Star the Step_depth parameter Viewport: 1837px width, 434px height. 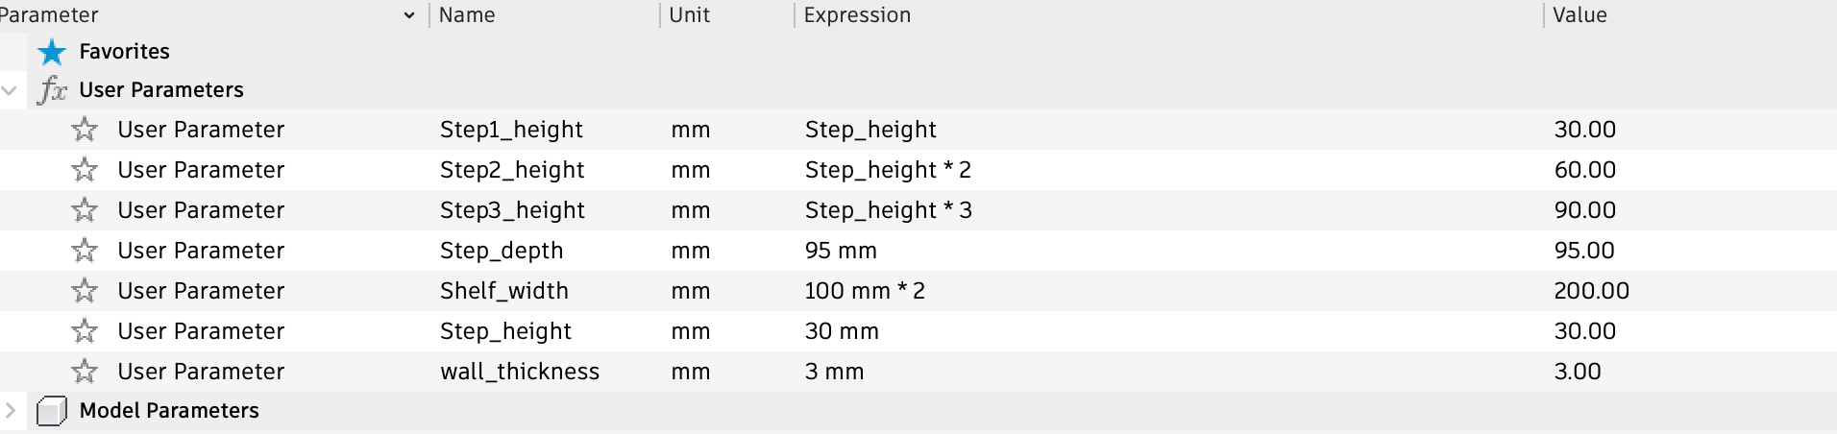[x=85, y=251]
